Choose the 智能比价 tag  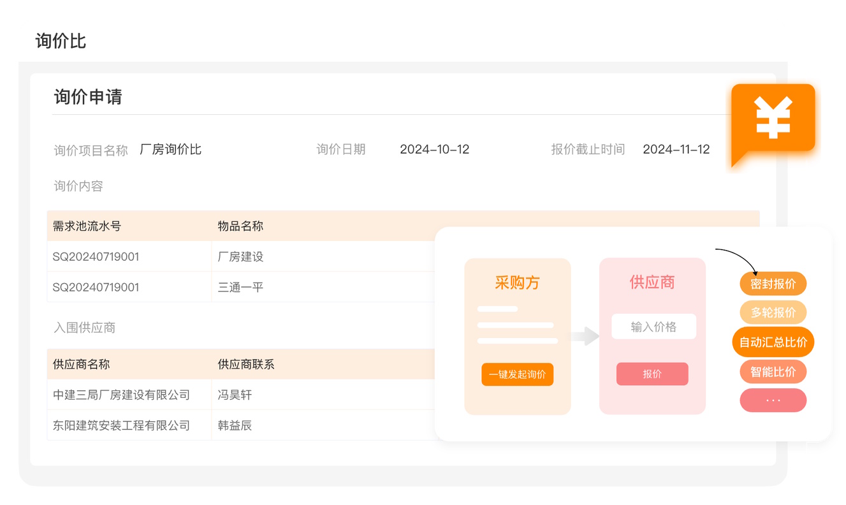point(773,372)
